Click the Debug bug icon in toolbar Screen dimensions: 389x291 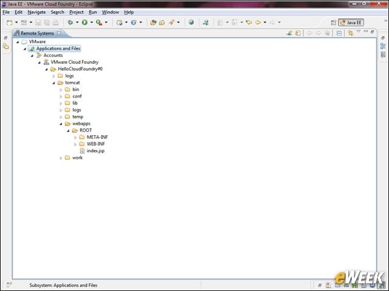point(71,22)
